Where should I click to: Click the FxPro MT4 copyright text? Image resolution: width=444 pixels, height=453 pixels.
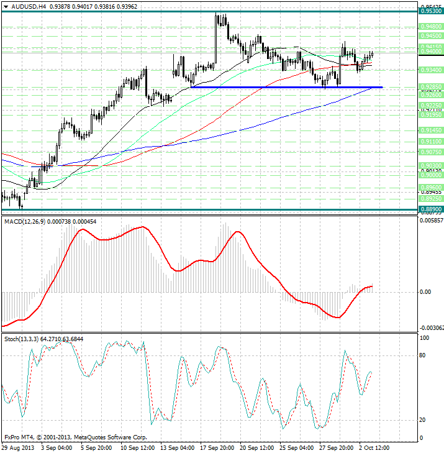[x=76, y=437]
